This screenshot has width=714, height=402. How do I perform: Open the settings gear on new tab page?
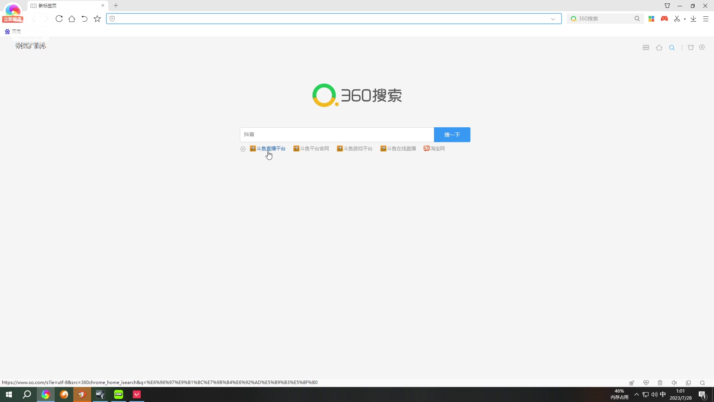click(702, 47)
